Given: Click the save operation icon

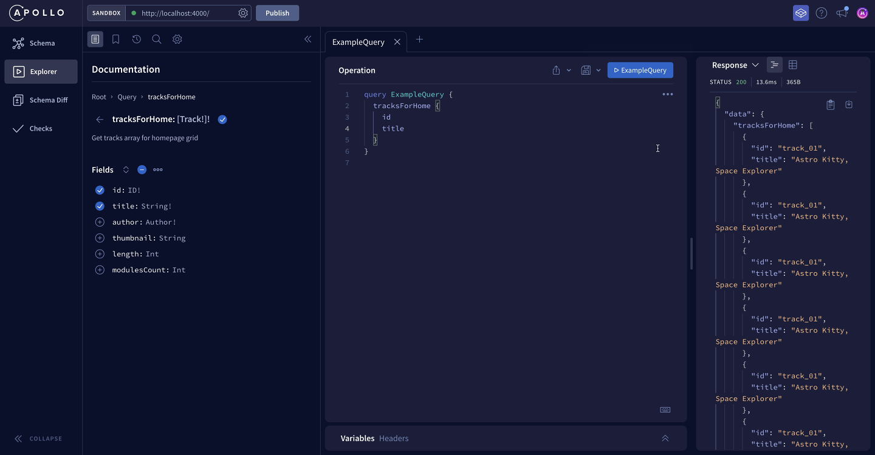Looking at the screenshot, I should tap(586, 70).
